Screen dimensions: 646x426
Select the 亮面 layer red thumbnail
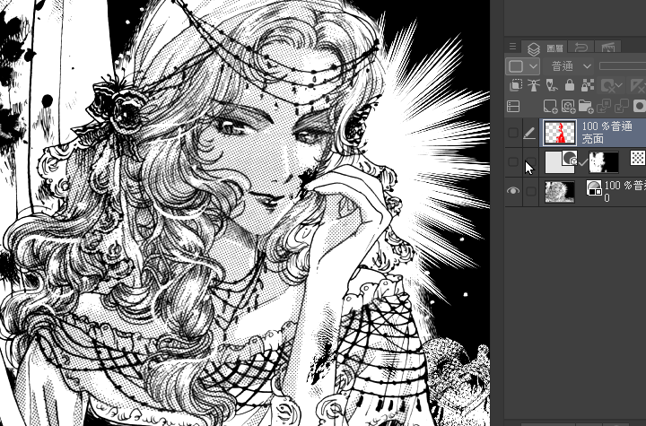tap(560, 133)
